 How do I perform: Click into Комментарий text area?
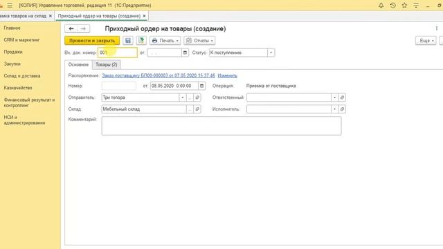(x=221, y=126)
